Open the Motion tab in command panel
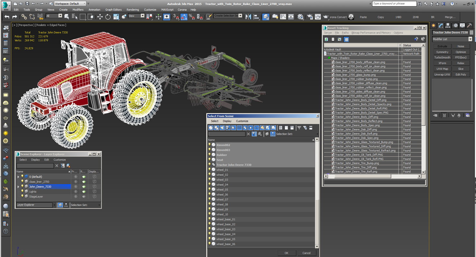476x257 pixels. click(x=455, y=25)
